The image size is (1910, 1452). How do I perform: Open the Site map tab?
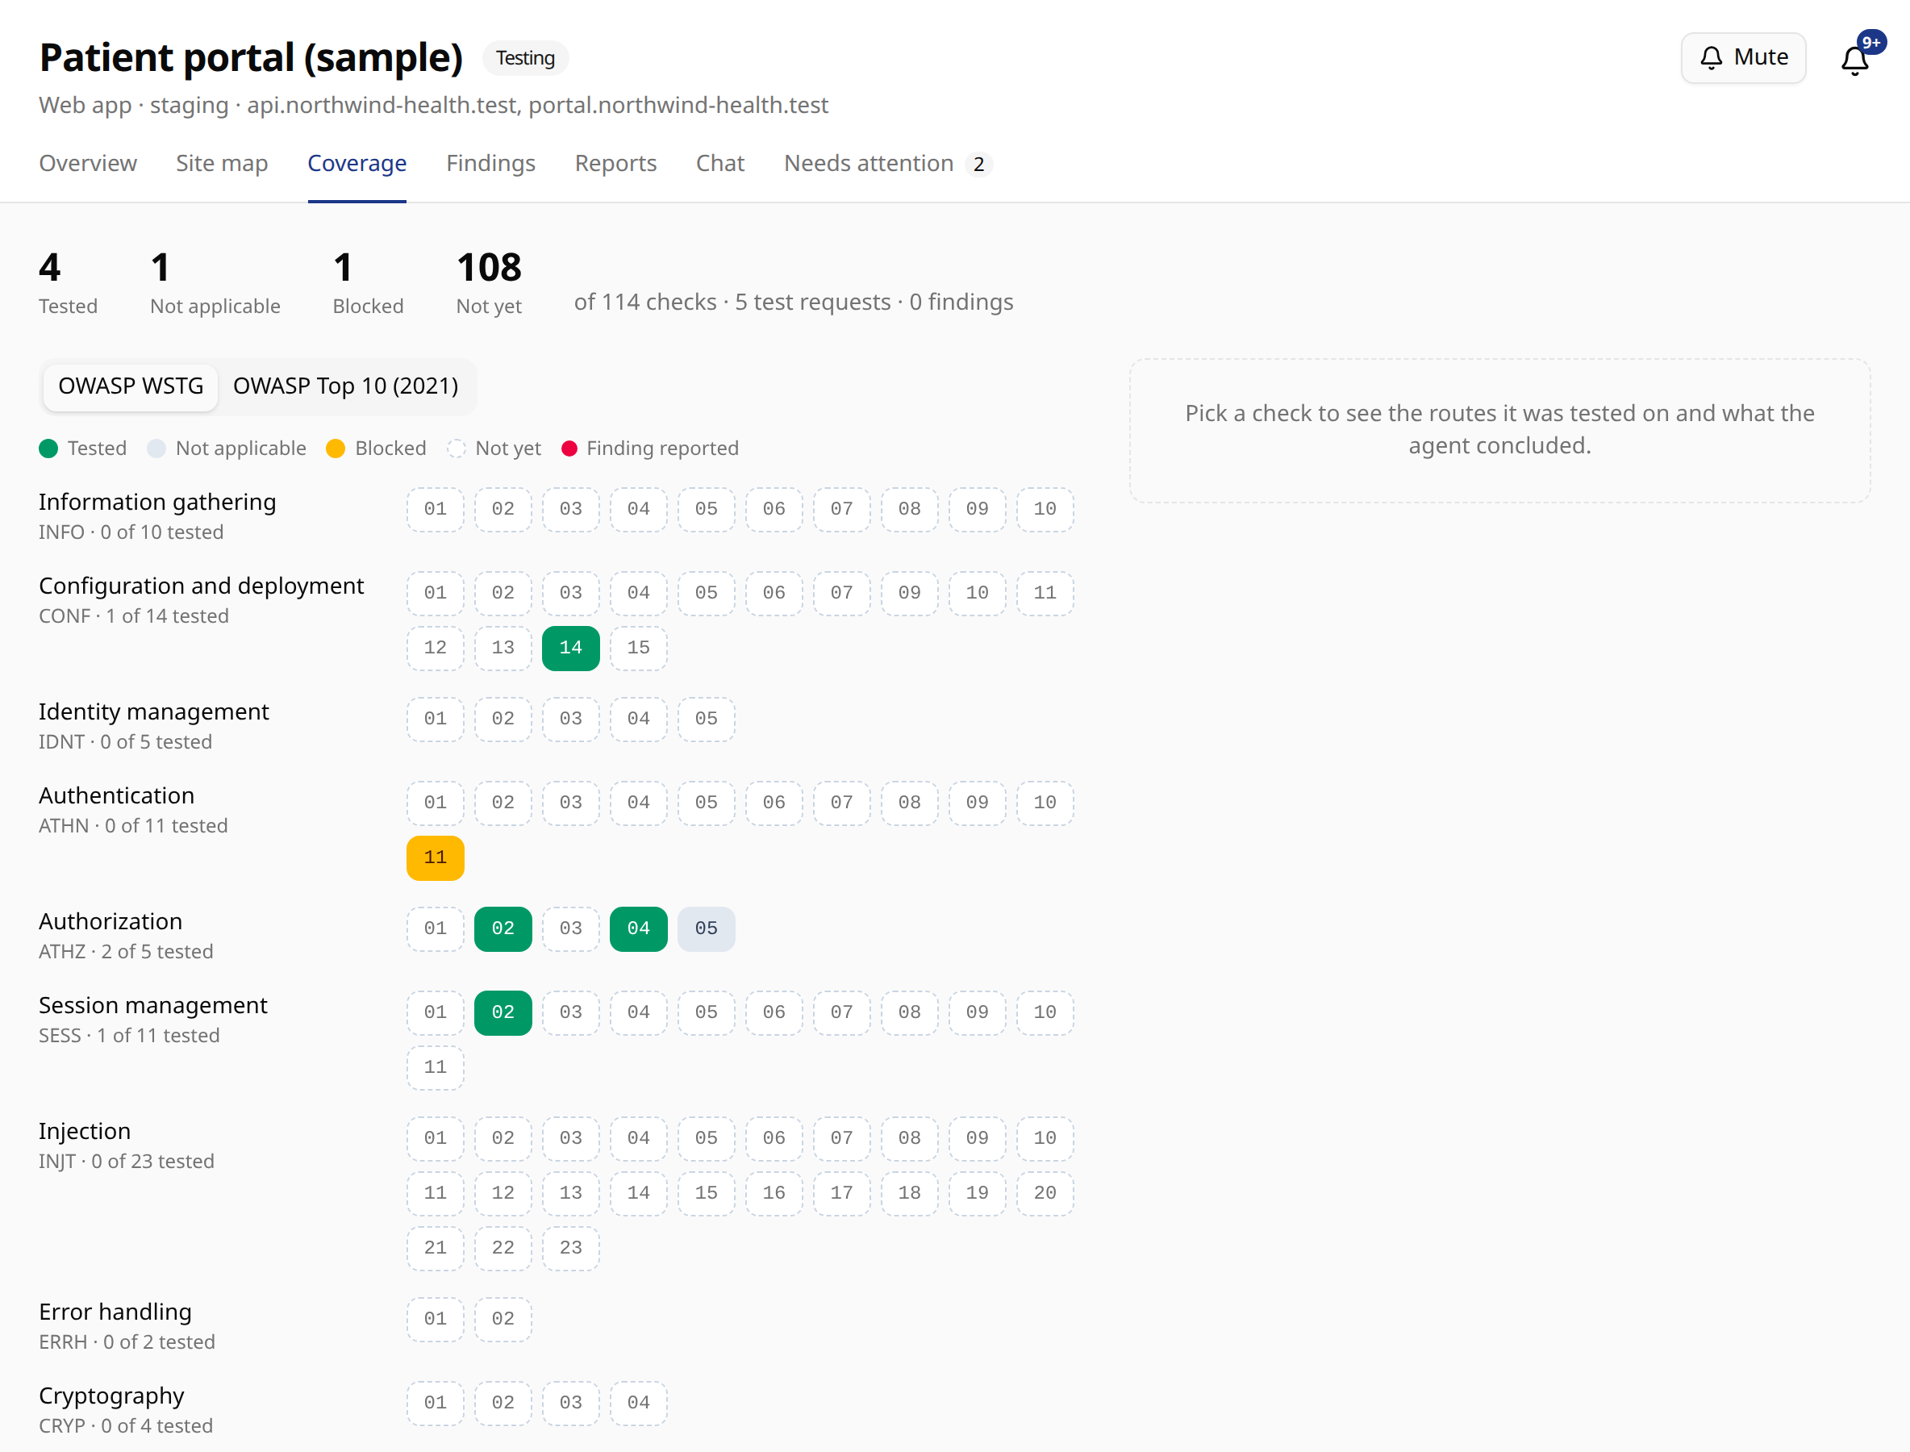coord(222,163)
